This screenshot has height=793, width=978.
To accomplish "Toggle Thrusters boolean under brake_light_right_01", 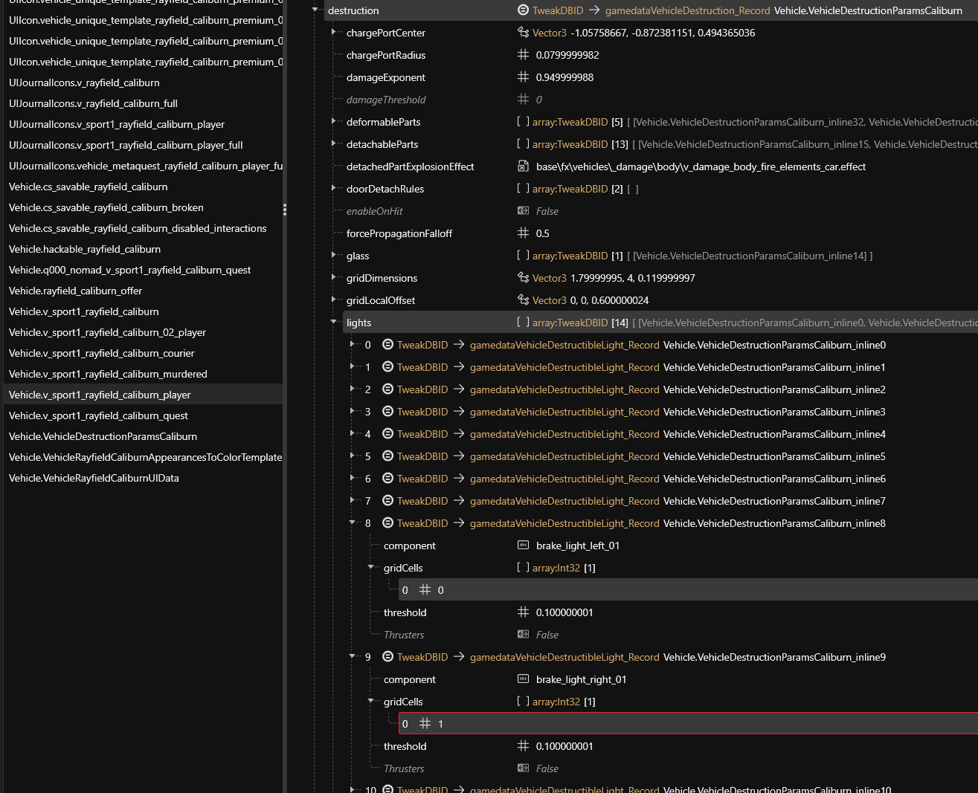I will tap(547, 768).
